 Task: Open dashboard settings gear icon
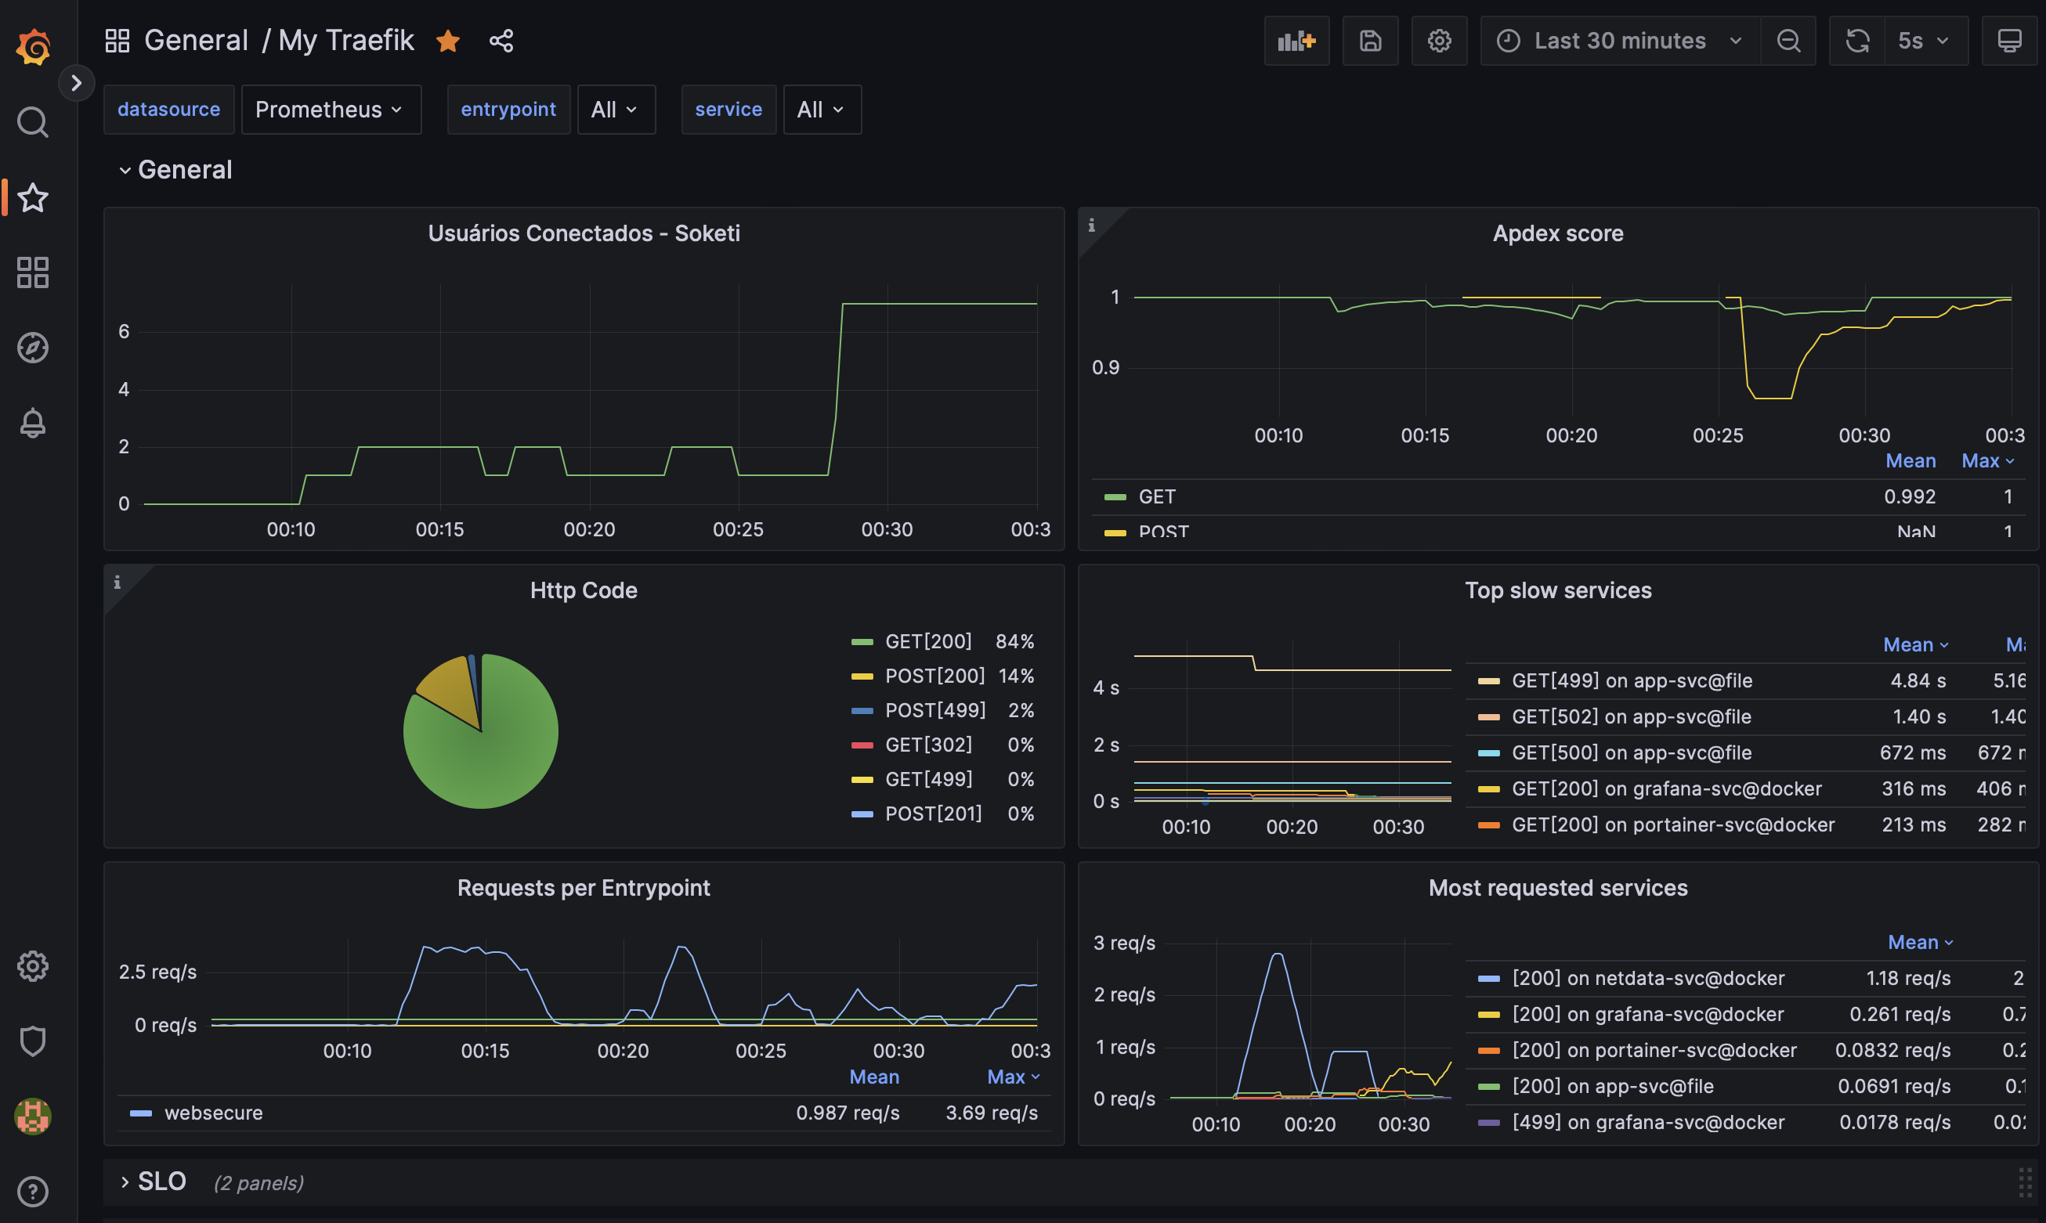pos(1438,41)
